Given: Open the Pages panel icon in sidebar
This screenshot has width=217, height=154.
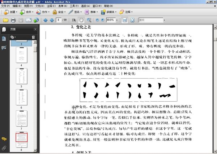Looking at the screenshot, I should tap(4, 29).
